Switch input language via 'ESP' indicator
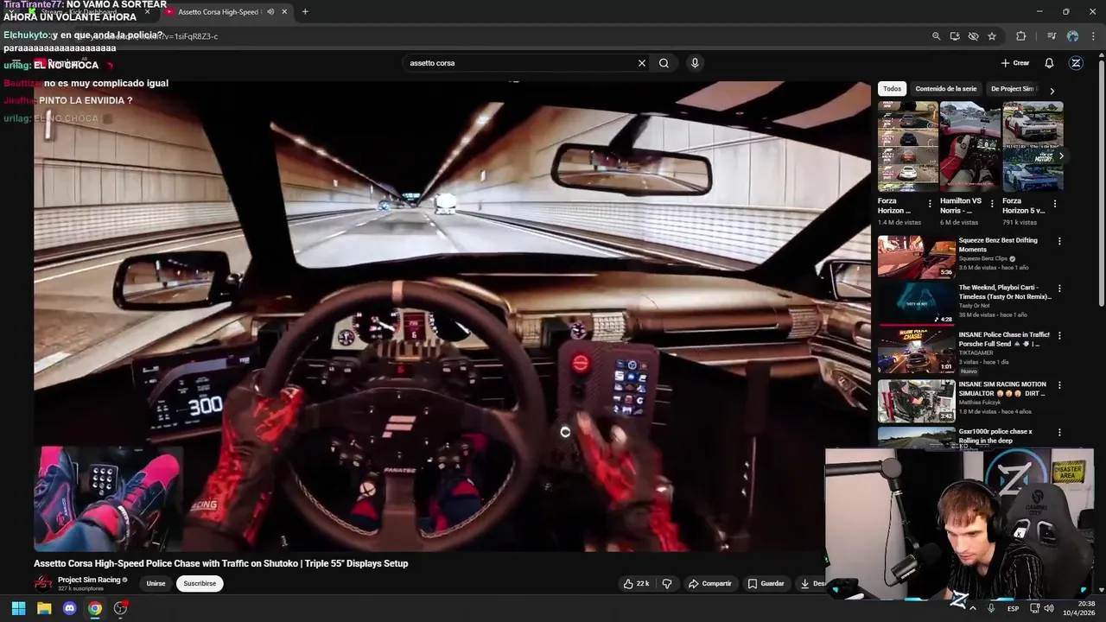This screenshot has height=622, width=1106. tap(1013, 609)
